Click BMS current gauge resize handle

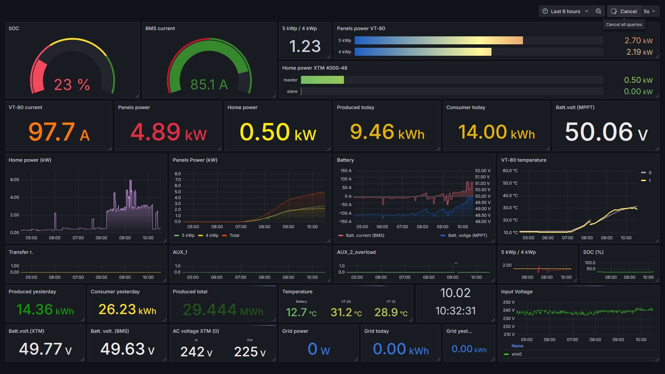coord(274,96)
